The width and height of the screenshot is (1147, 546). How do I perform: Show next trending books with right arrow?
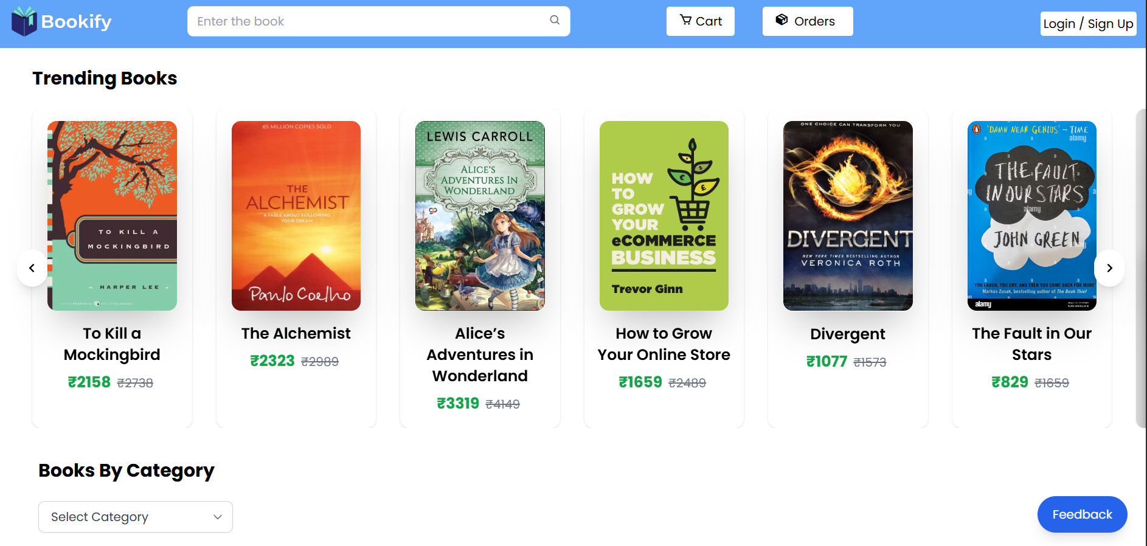[x=1109, y=268]
